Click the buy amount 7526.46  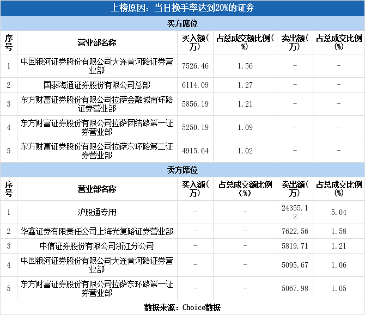coord(195,66)
